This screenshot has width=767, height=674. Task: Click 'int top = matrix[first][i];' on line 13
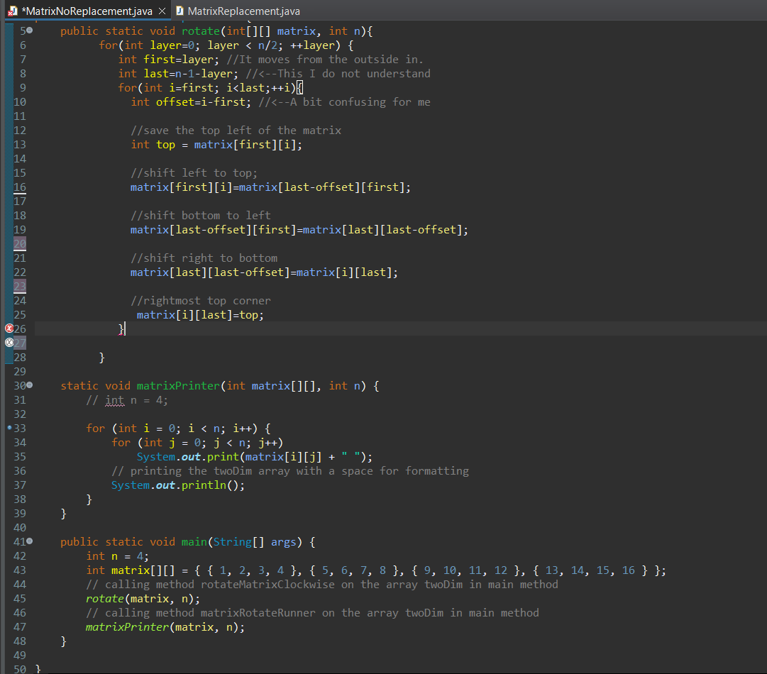click(216, 145)
